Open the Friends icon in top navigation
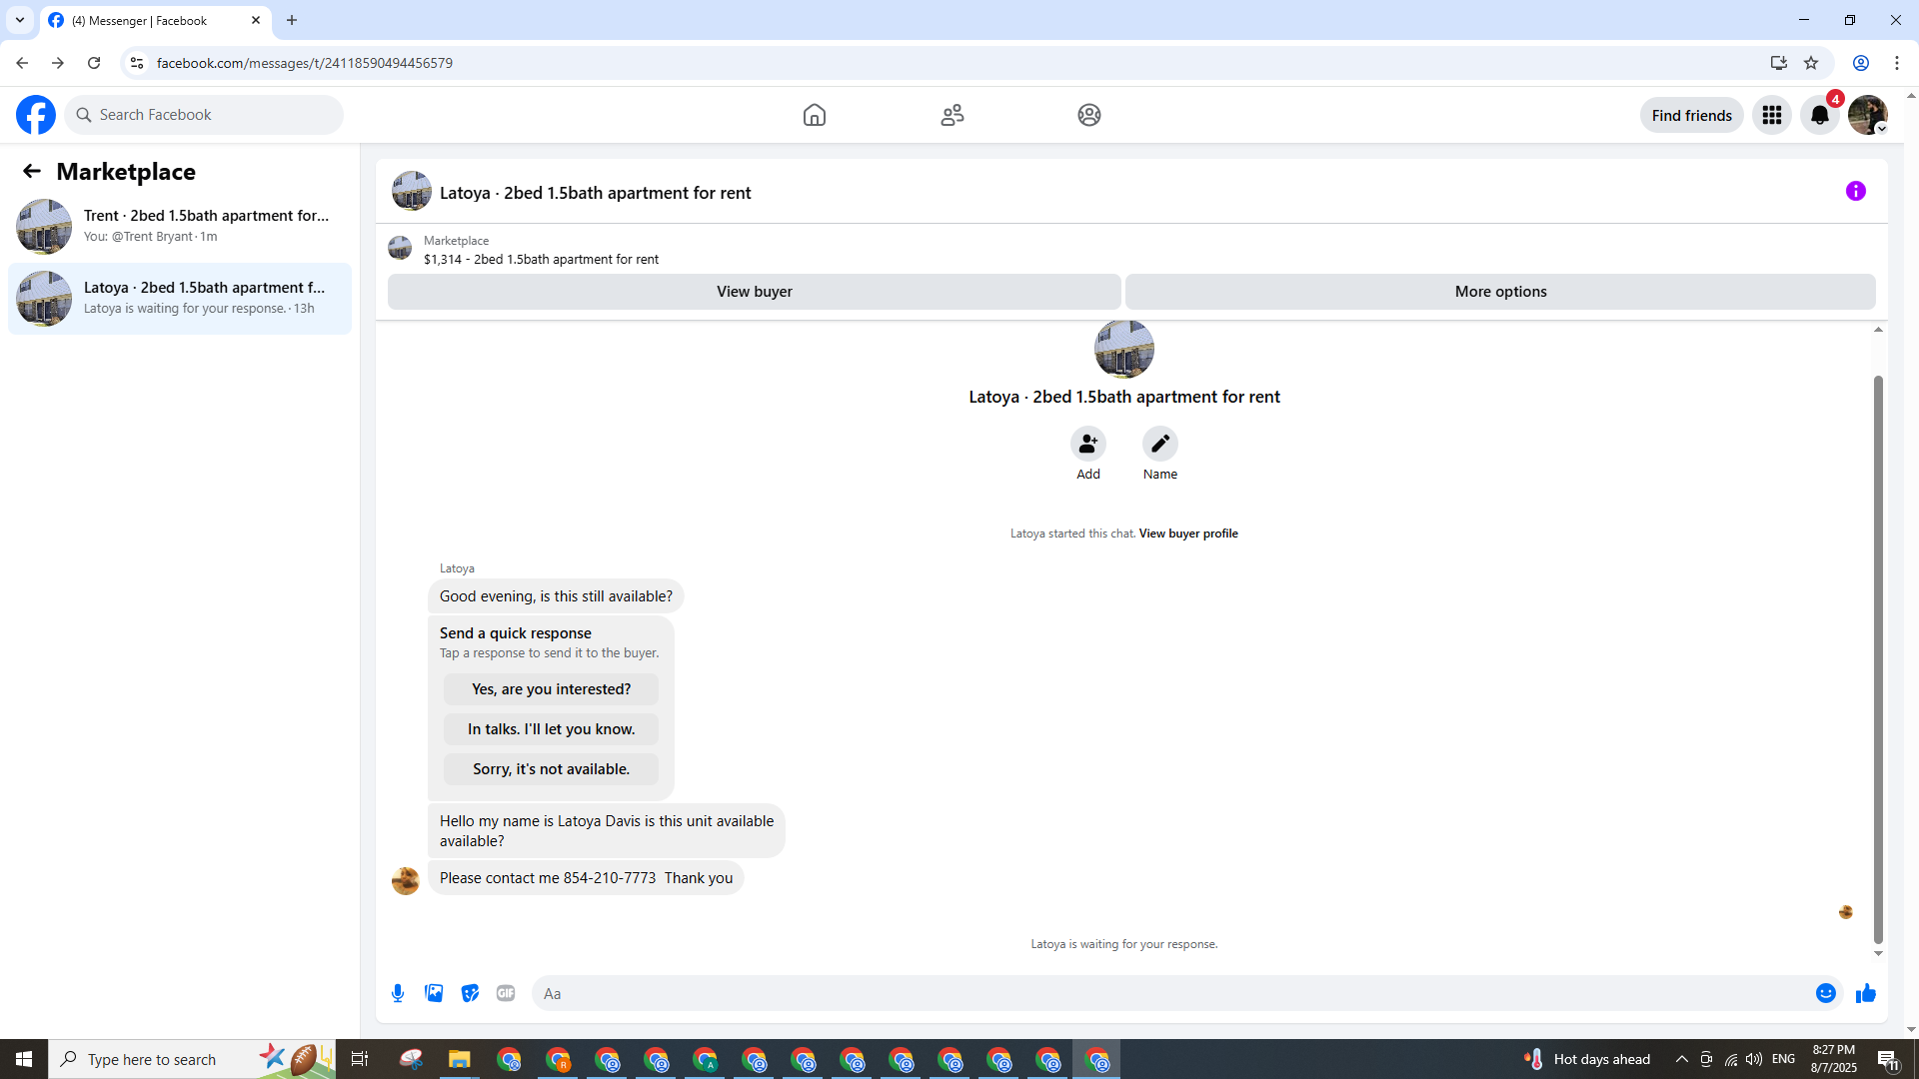 952,115
